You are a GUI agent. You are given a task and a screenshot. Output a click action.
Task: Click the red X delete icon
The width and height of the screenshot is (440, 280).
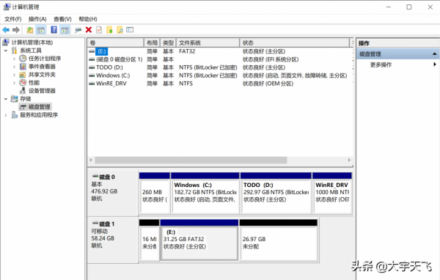click(89, 30)
